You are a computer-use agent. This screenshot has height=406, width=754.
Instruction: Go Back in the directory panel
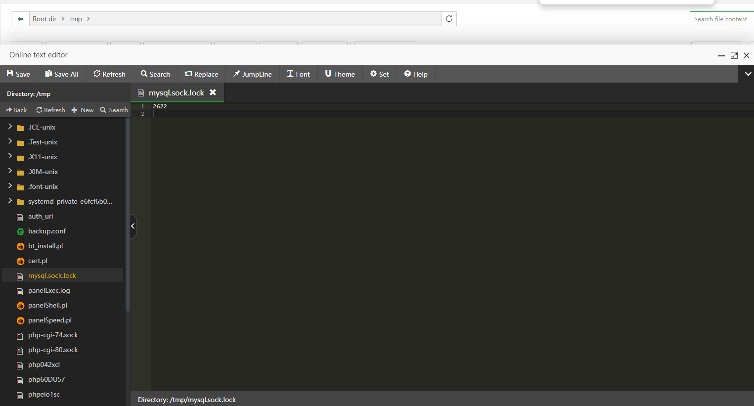pyautogui.click(x=16, y=110)
